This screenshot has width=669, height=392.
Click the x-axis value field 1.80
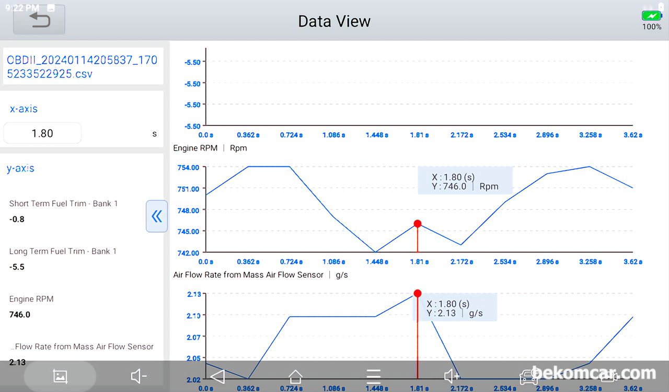click(42, 133)
